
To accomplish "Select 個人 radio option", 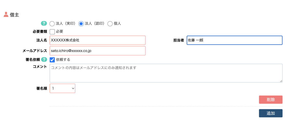I will [110, 24].
